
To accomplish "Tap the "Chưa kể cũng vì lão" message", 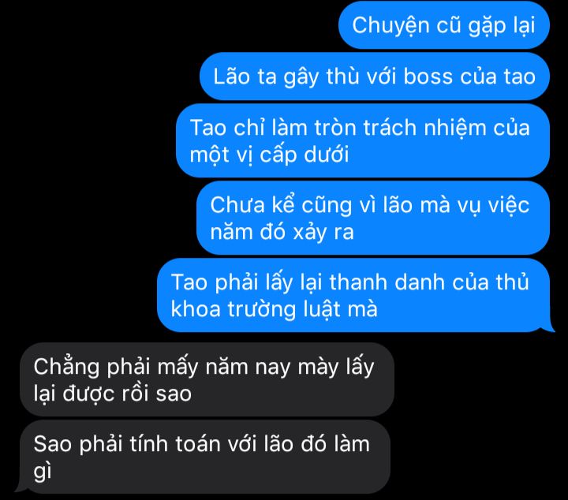I will pos(373,218).
